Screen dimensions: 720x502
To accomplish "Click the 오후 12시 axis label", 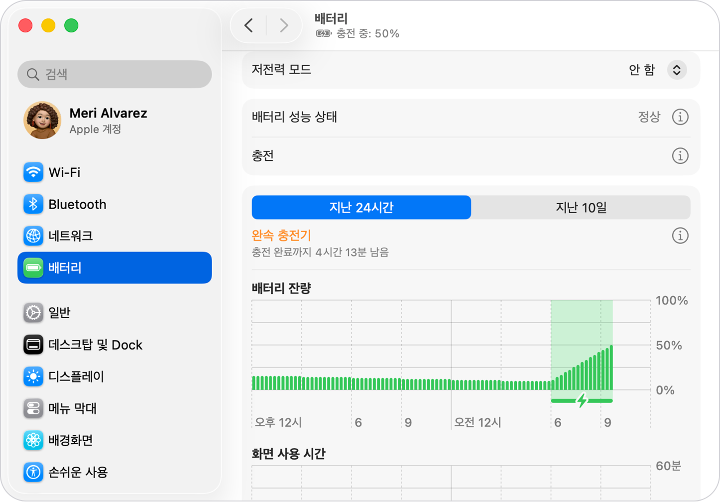I will coord(278,422).
